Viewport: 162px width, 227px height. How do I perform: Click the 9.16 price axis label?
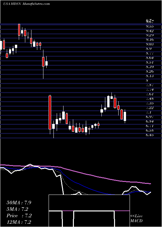(150, 40)
